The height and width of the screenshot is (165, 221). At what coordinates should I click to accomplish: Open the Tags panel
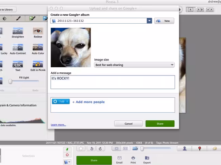214,148
